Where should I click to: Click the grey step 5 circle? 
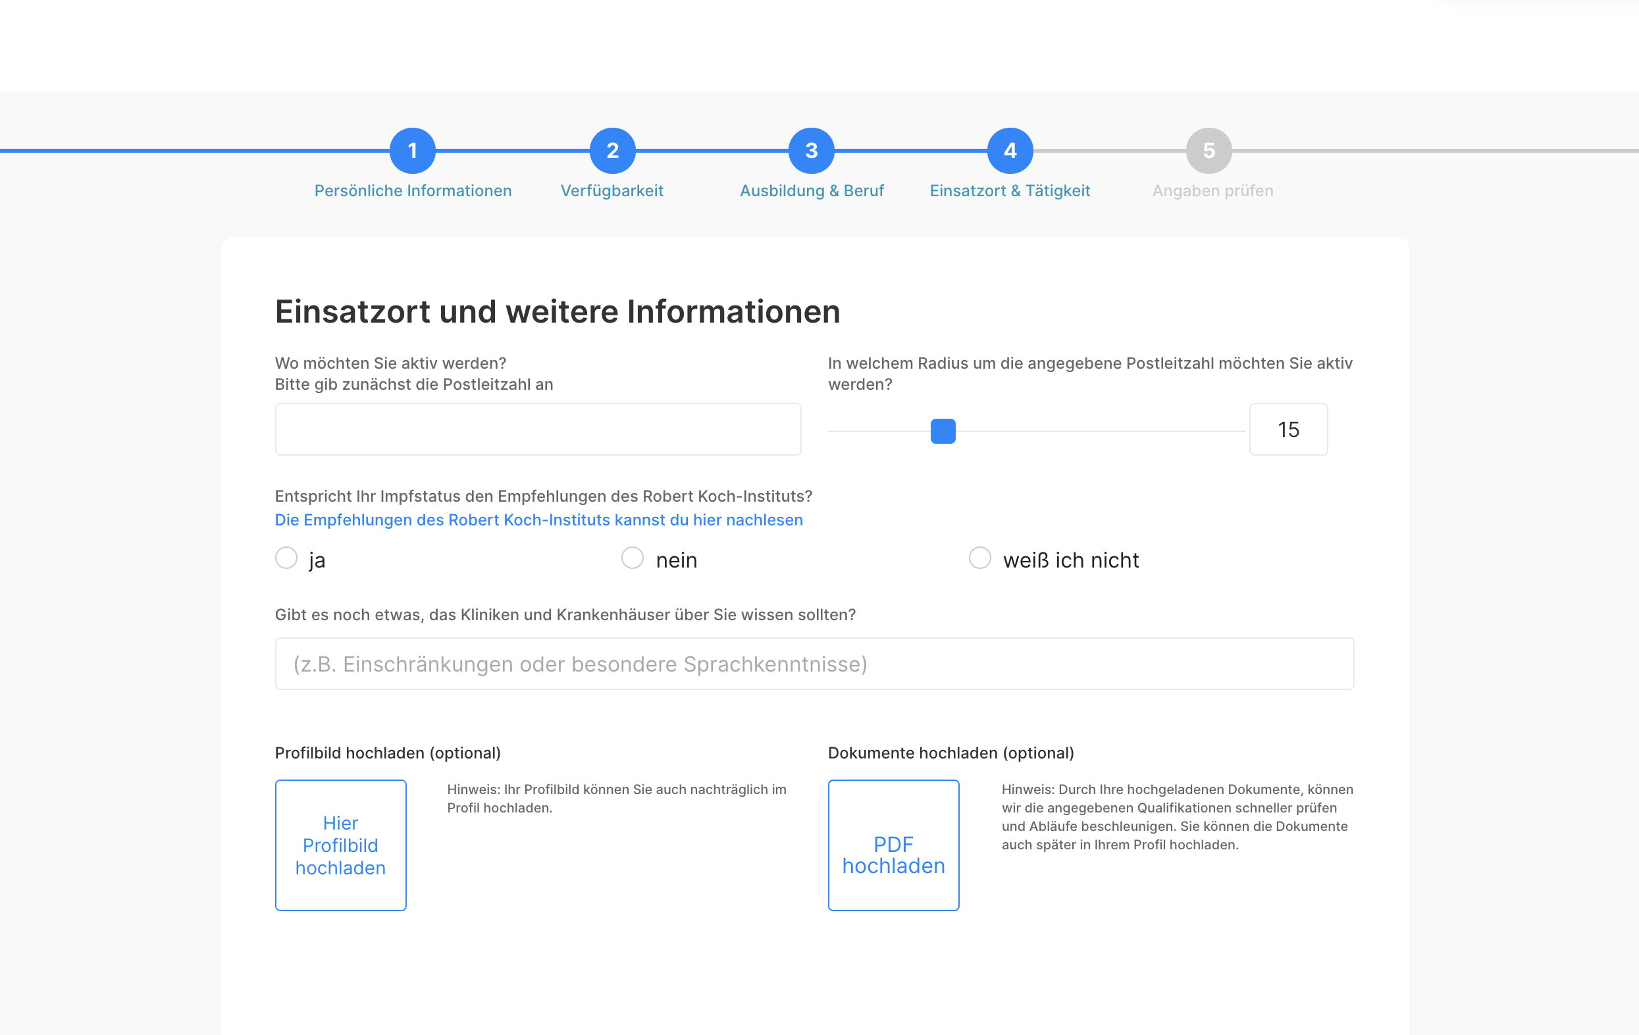1209,151
